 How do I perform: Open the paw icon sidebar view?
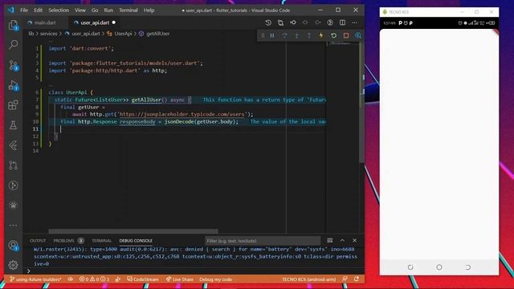pos(13,206)
